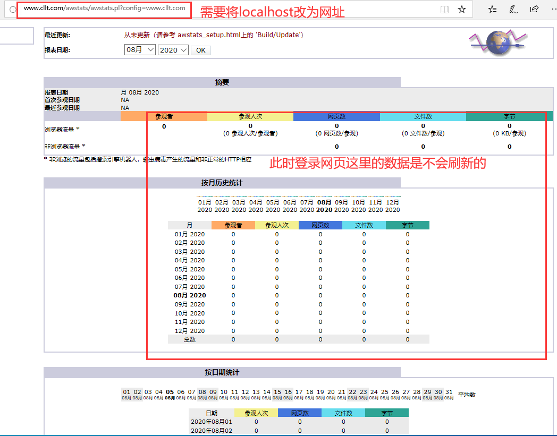557x436 pixels.
Task: Click the OK button beside report date
Action: click(201, 50)
